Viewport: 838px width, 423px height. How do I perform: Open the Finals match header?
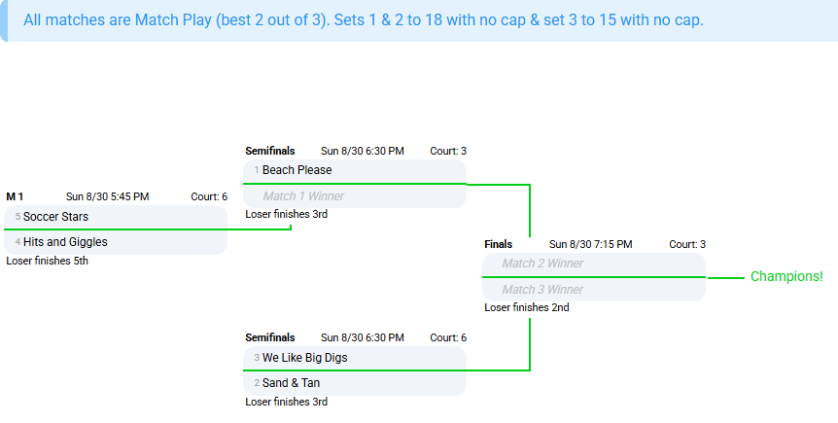click(498, 244)
